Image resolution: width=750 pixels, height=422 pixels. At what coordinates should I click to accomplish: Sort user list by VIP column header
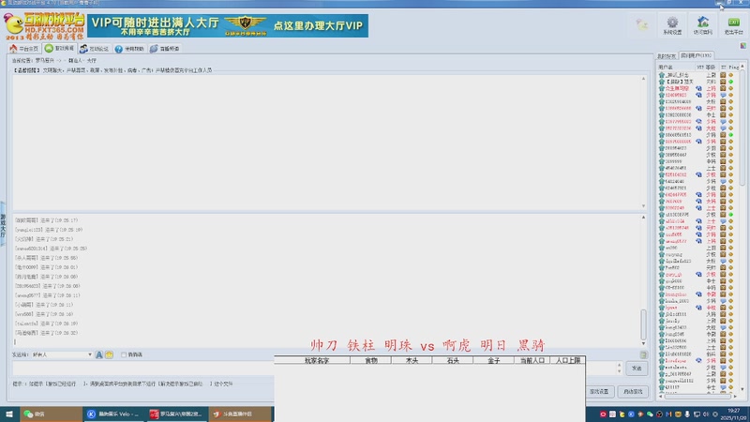(x=699, y=68)
